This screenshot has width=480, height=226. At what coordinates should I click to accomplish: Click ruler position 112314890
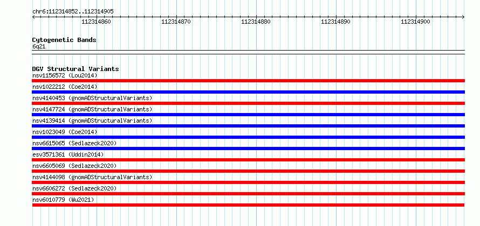click(336, 22)
